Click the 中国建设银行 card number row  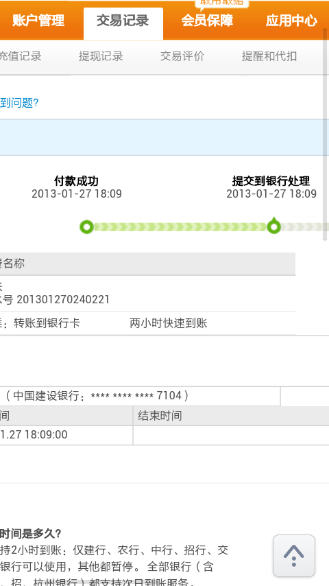tap(140, 396)
